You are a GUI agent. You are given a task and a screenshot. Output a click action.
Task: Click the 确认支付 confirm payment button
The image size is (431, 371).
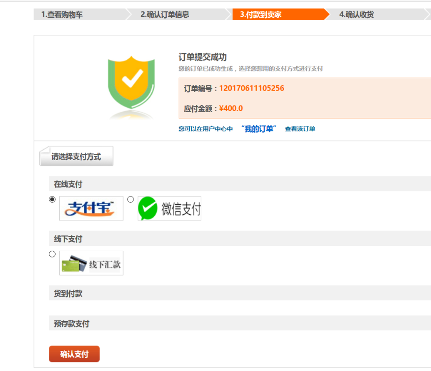coord(74,354)
